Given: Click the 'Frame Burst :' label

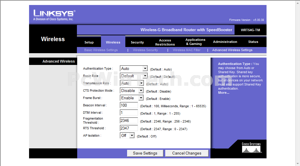Looking at the screenshot, I should click(x=92, y=98).
